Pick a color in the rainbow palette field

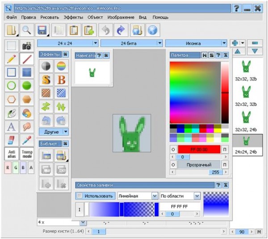pyautogui.click(x=195, y=93)
